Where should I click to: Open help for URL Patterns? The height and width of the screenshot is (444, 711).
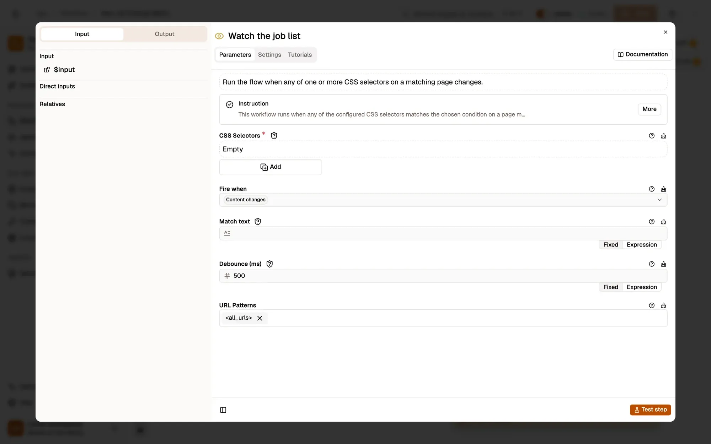(x=652, y=305)
